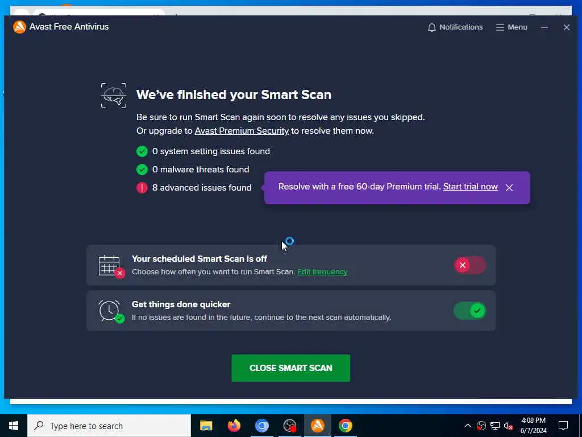The image size is (582, 437).
Task: Click red alert icon beside advanced issues
Action: pyautogui.click(x=142, y=188)
